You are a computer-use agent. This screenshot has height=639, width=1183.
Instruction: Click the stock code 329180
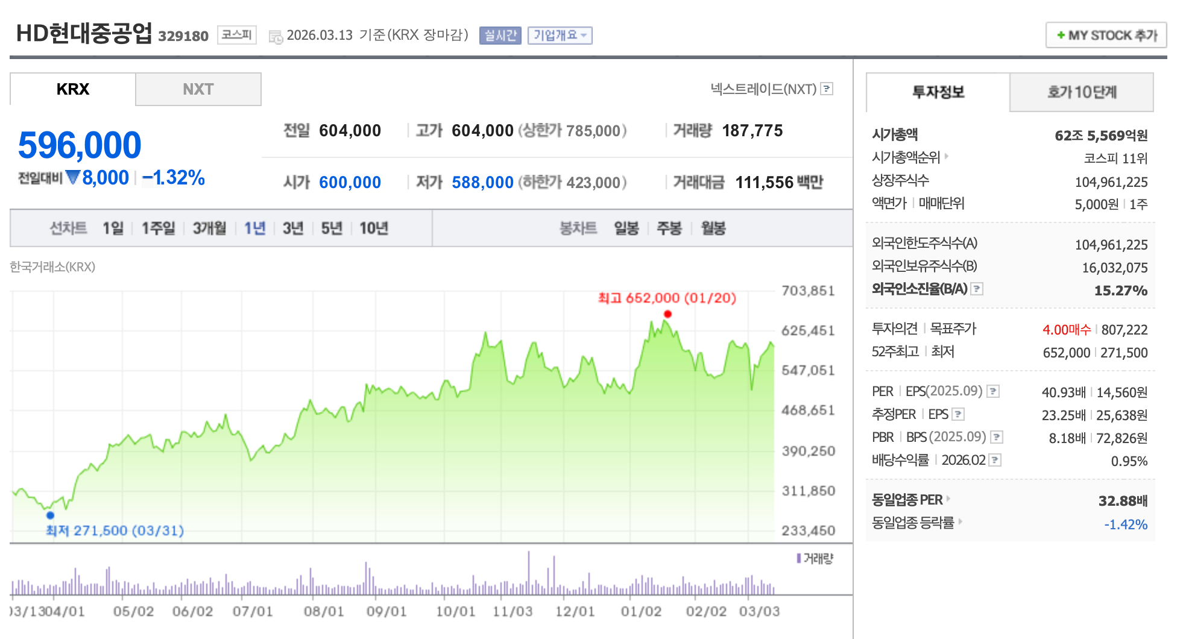pos(183,36)
